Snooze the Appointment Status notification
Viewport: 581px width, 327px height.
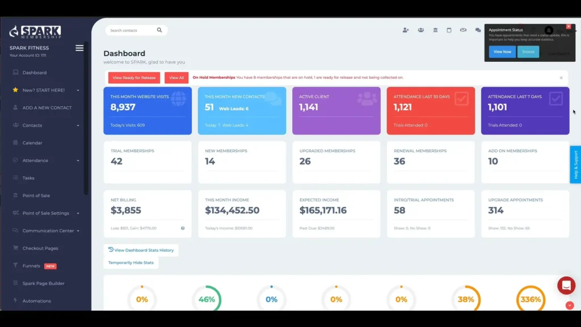528,52
